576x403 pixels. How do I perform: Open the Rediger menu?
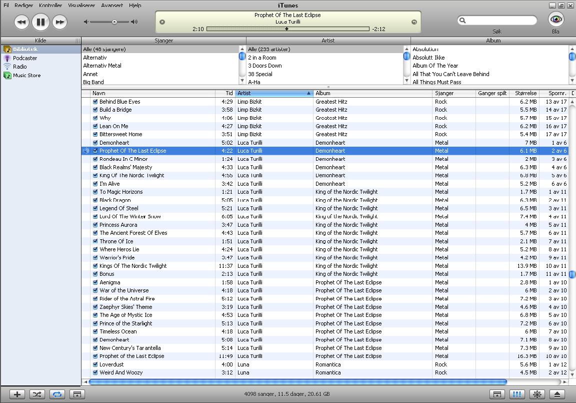click(x=24, y=5)
